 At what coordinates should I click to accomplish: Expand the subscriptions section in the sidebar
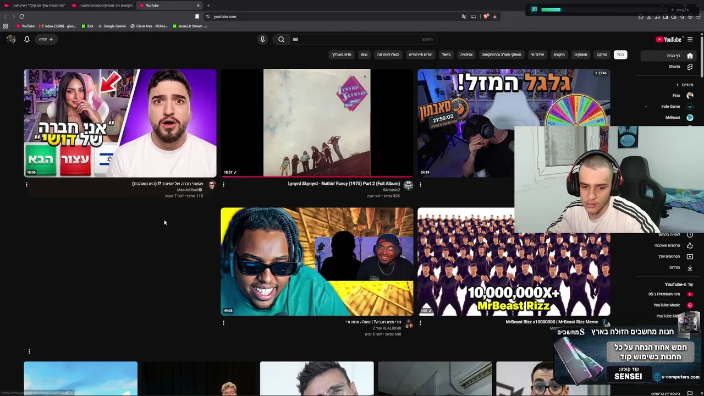(x=685, y=85)
